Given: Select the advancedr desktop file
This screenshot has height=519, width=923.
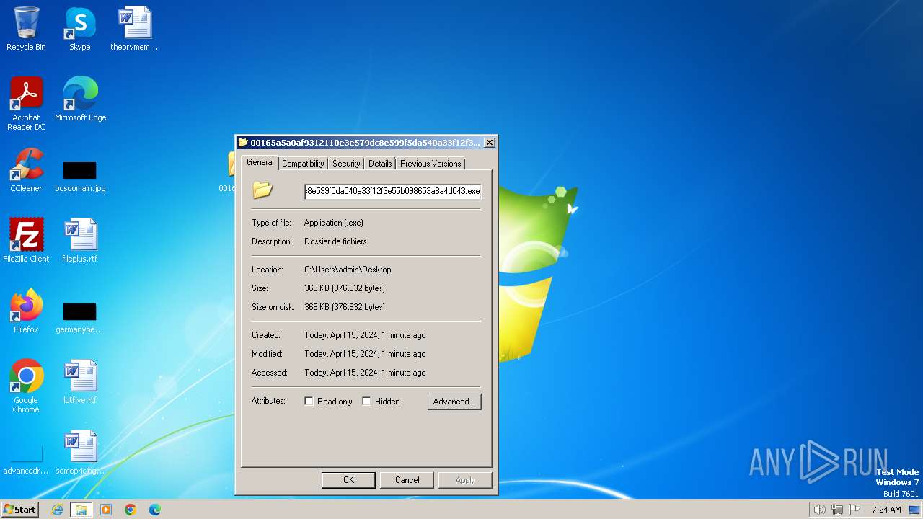Looking at the screenshot, I should click(26, 460).
